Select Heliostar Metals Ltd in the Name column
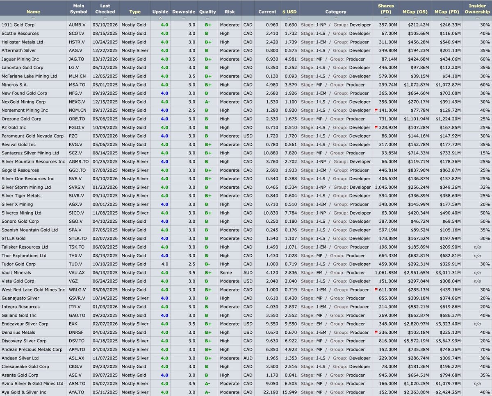 (22, 42)
